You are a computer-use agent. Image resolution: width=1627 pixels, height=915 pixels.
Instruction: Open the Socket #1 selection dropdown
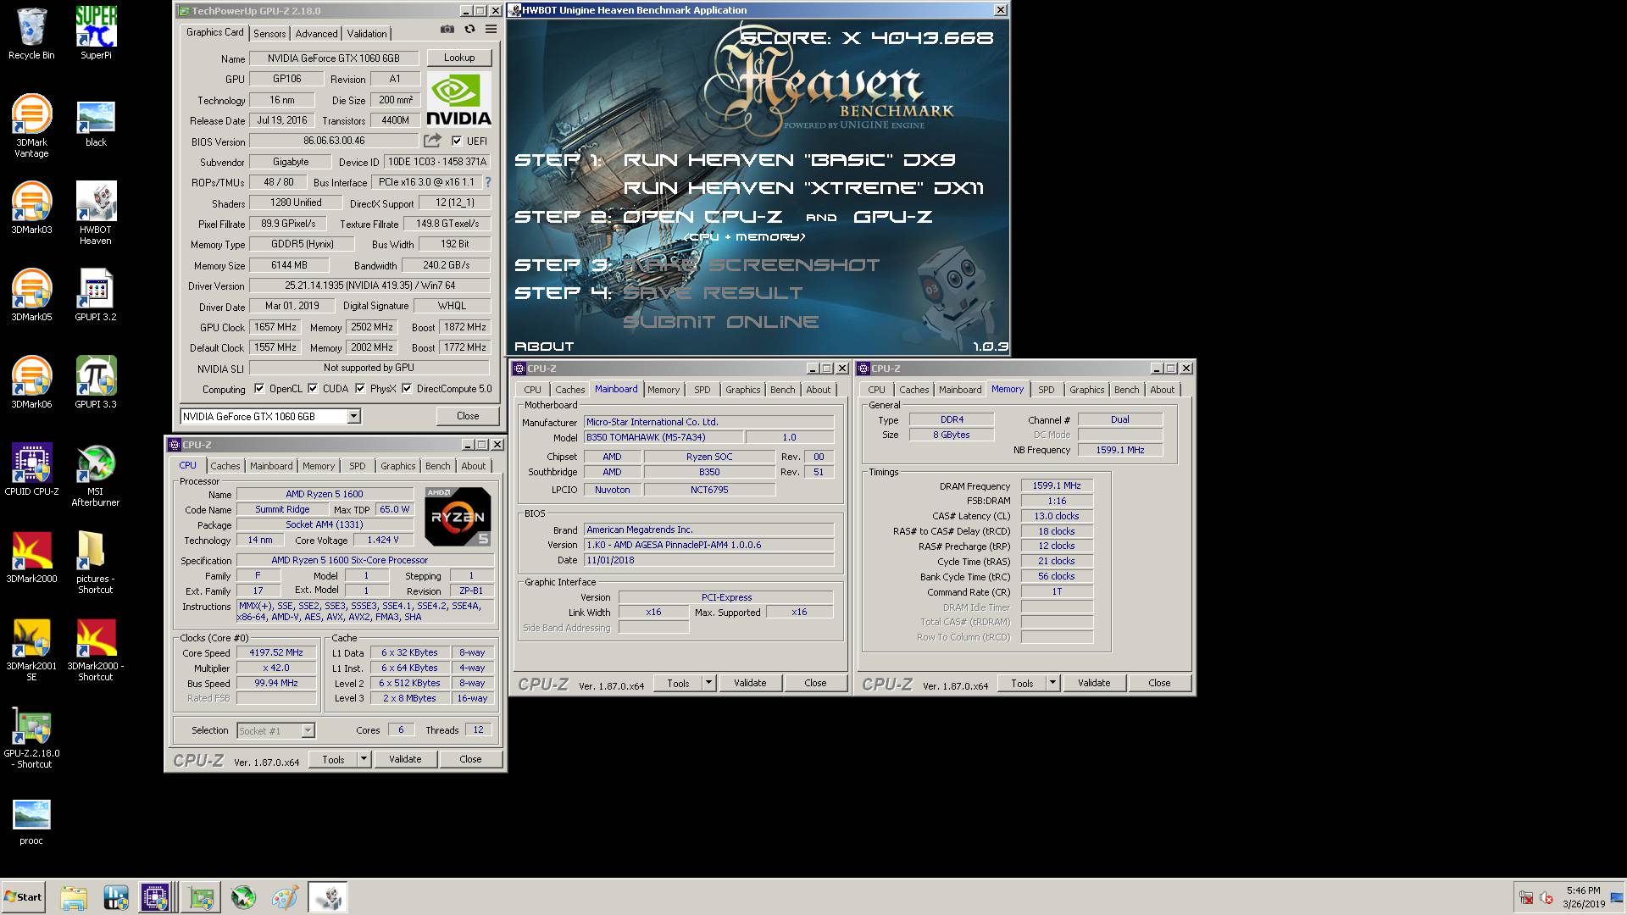click(275, 730)
